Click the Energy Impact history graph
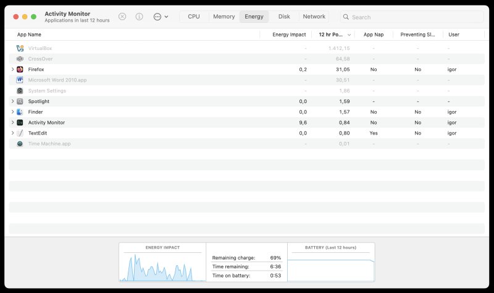Image resolution: width=494 pixels, height=293 pixels. tap(162, 266)
